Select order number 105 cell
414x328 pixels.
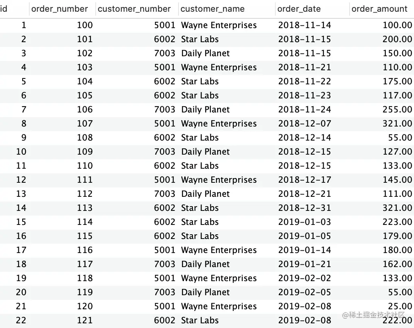click(x=85, y=95)
